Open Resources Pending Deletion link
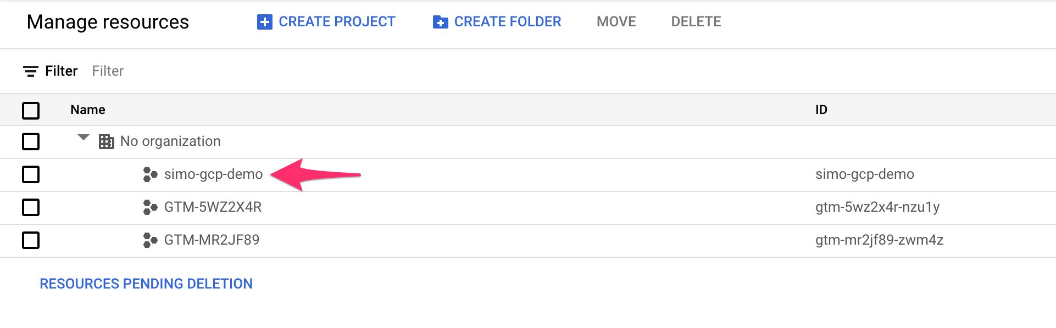 pos(146,284)
